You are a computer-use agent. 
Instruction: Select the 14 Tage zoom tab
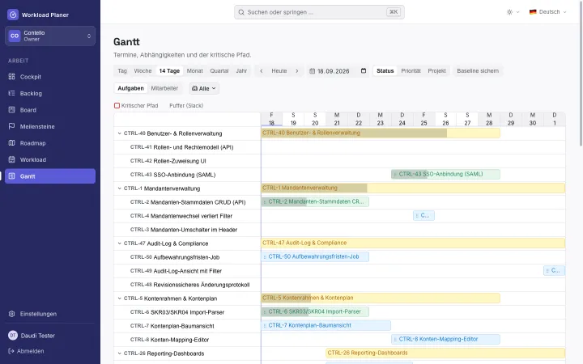pyautogui.click(x=169, y=71)
